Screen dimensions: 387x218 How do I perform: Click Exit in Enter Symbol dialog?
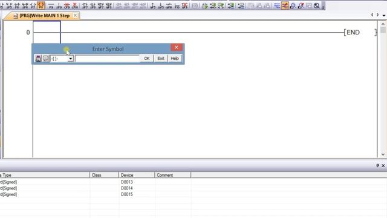(161, 59)
